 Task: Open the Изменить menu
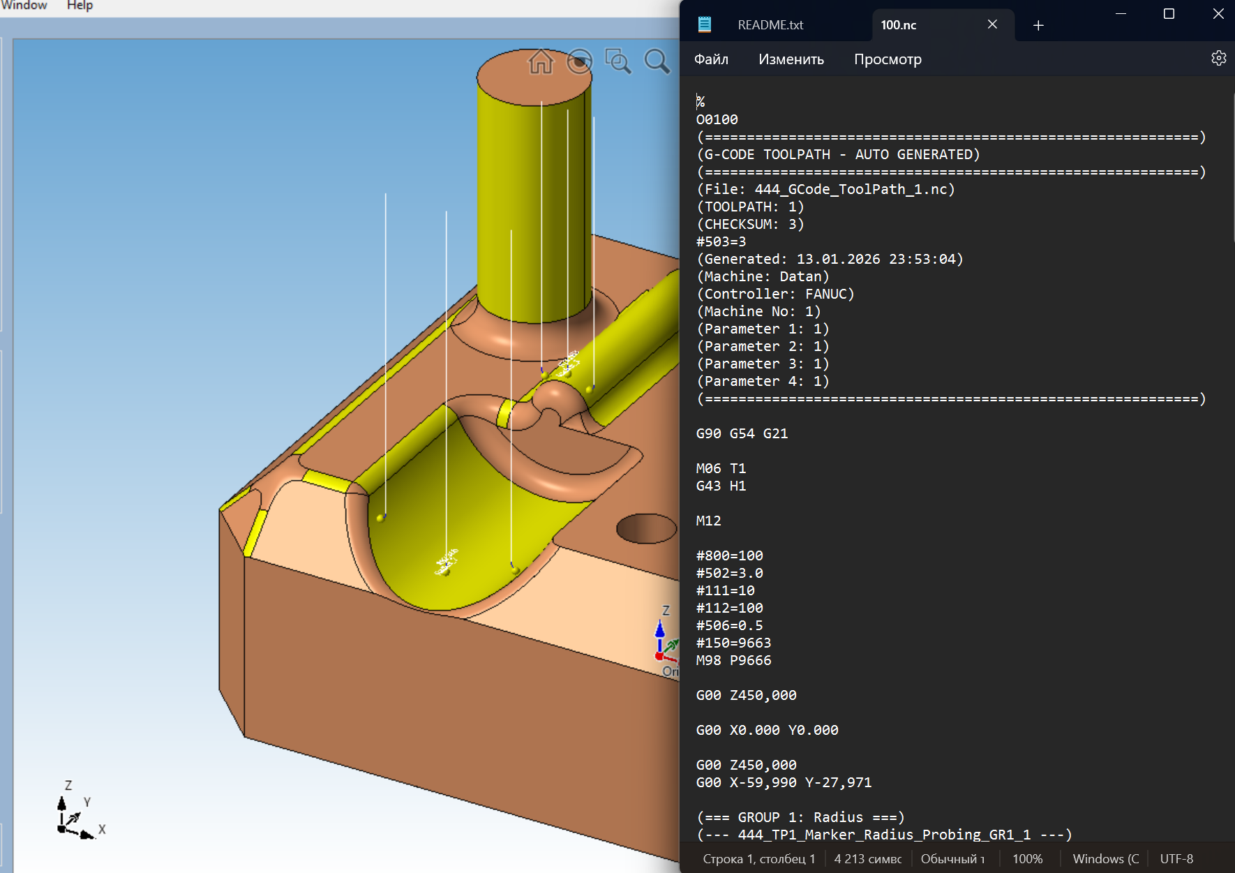pos(791,59)
